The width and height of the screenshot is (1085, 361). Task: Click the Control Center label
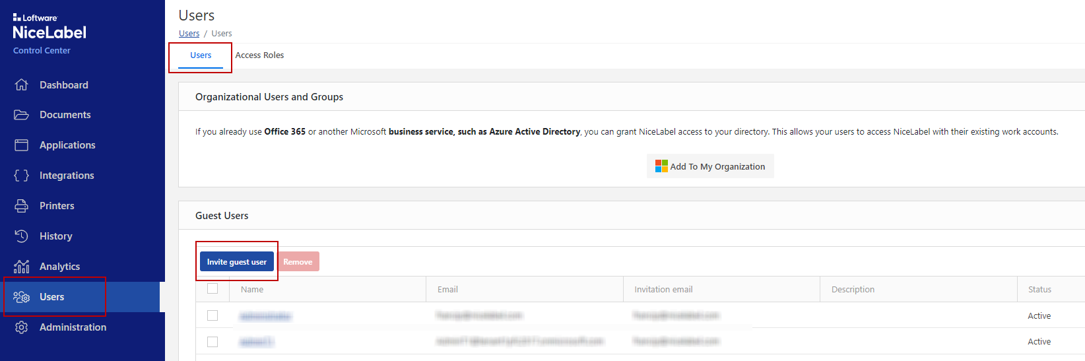pyautogui.click(x=42, y=51)
